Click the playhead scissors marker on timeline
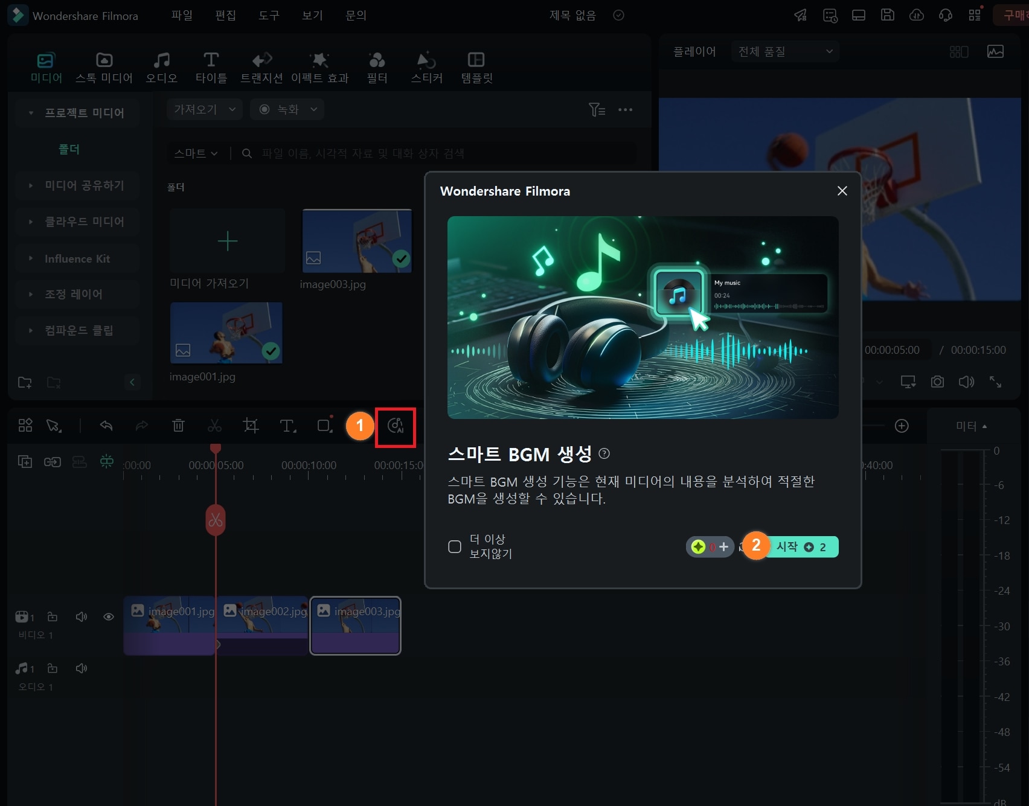 pos(216,520)
